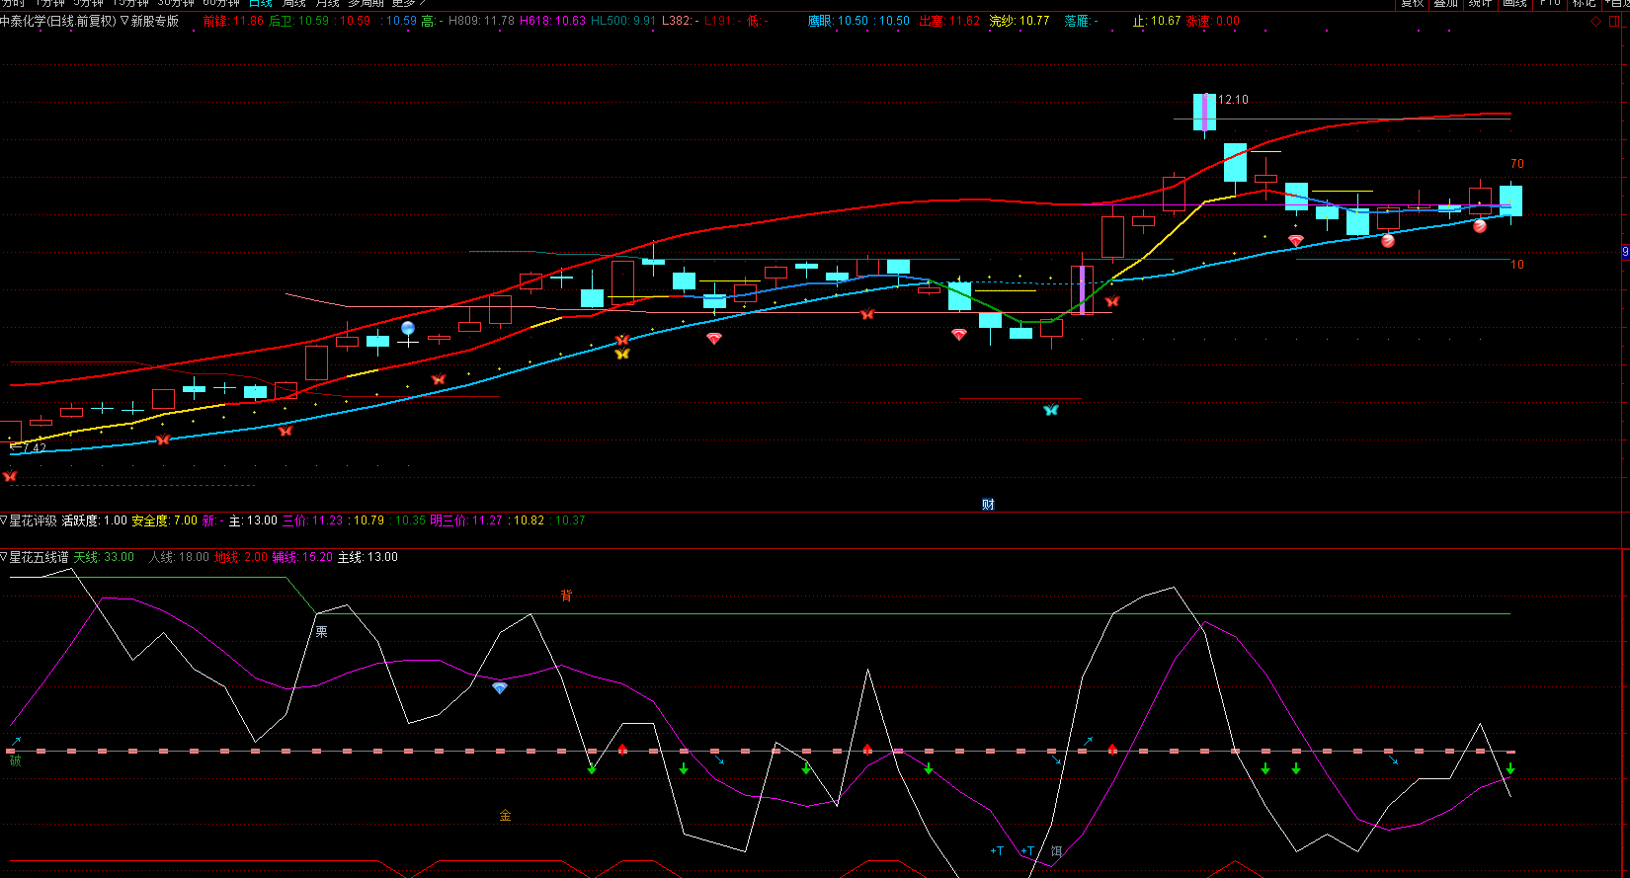The width and height of the screenshot is (1630, 878).
Task: Open the ▽ dropdown beside 新股专版
Action: click(x=124, y=21)
